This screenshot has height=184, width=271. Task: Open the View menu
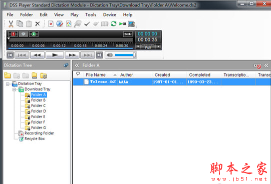pos(59,15)
